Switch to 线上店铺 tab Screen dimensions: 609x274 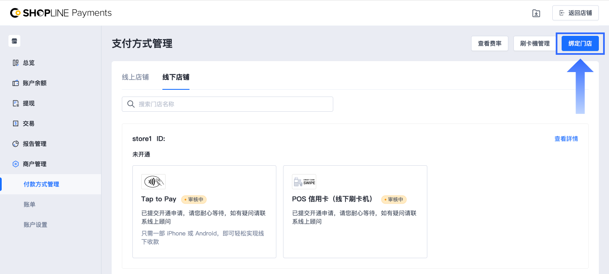[x=135, y=77]
